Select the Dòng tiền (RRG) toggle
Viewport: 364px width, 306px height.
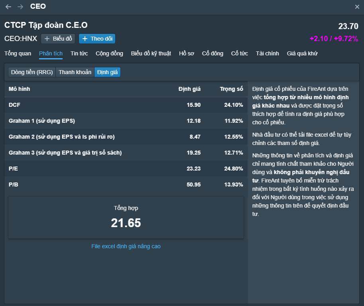point(32,72)
